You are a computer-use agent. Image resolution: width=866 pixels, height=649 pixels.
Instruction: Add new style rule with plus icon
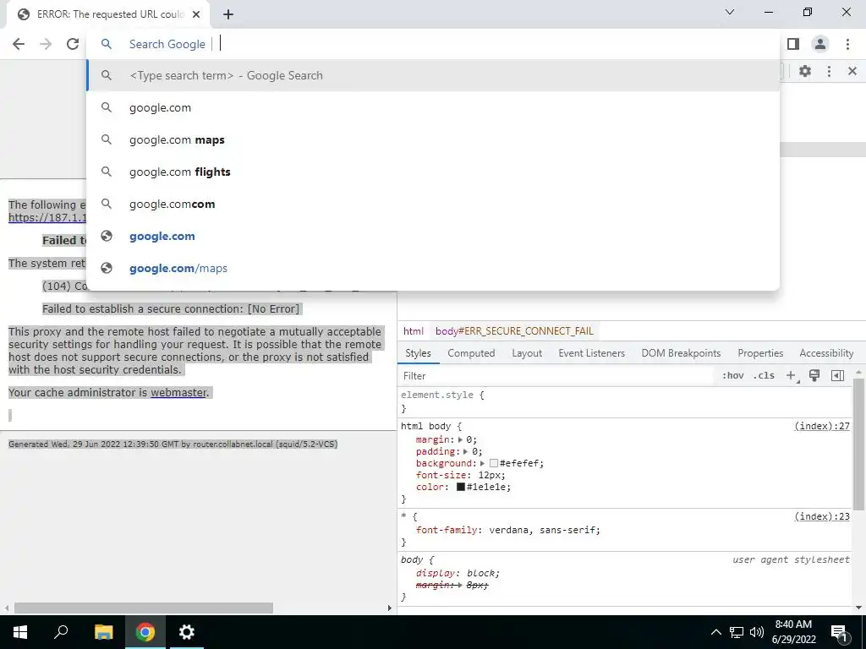[792, 376]
